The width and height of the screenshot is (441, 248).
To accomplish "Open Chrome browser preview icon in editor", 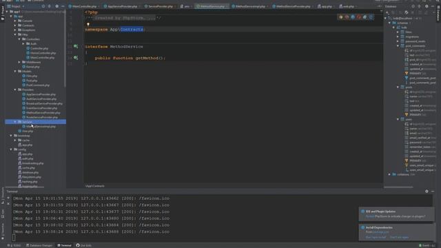I will tap(341, 17).
